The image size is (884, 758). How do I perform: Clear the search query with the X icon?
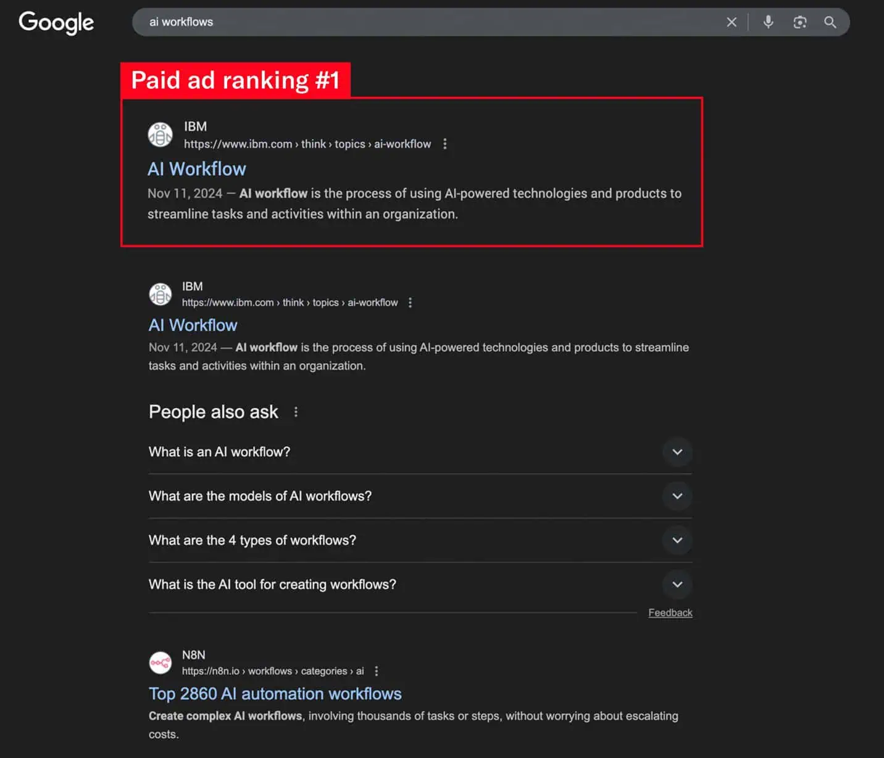732,22
